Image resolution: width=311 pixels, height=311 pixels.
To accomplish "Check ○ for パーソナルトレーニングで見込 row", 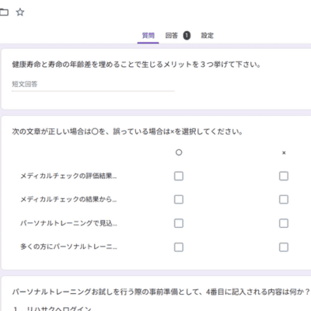I will click(x=179, y=223).
